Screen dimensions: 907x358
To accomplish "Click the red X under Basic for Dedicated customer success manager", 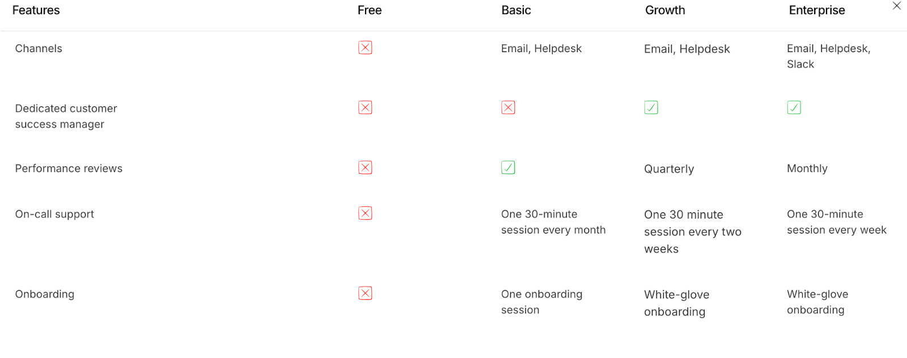I will point(508,107).
